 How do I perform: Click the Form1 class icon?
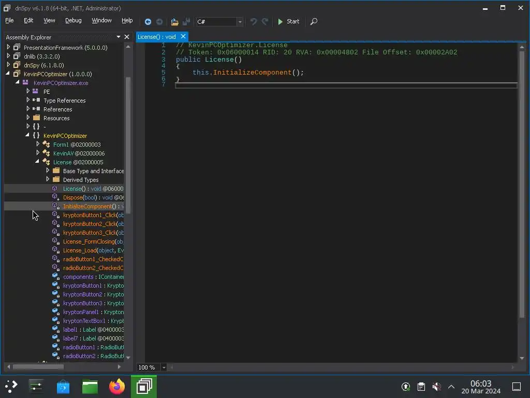pos(46,145)
